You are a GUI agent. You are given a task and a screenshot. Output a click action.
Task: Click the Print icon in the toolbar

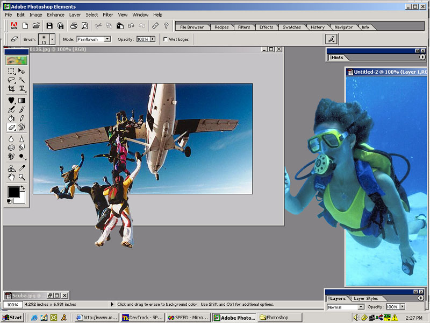coord(74,26)
